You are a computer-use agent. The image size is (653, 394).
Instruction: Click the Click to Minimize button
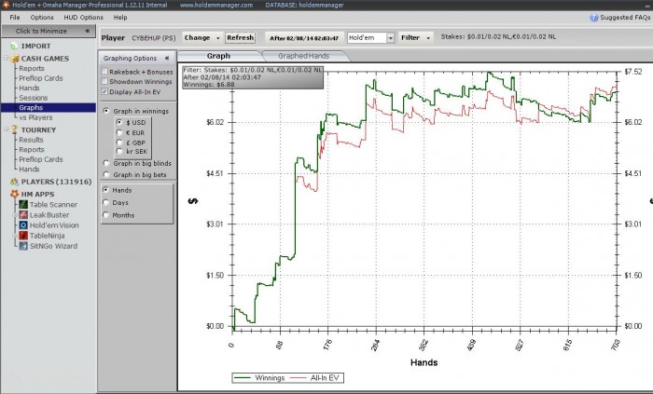(49, 31)
